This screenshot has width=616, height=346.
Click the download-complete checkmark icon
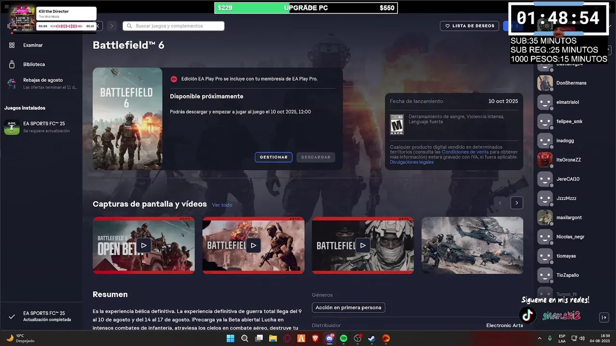click(x=12, y=317)
